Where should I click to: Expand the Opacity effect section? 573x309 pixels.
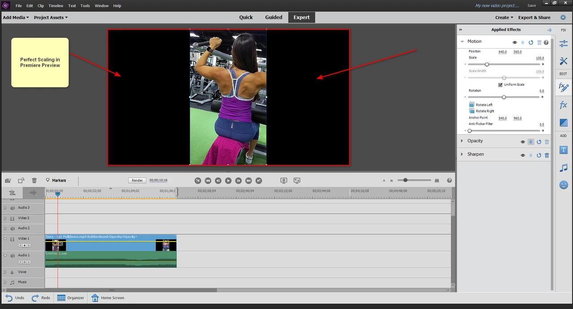(462, 141)
